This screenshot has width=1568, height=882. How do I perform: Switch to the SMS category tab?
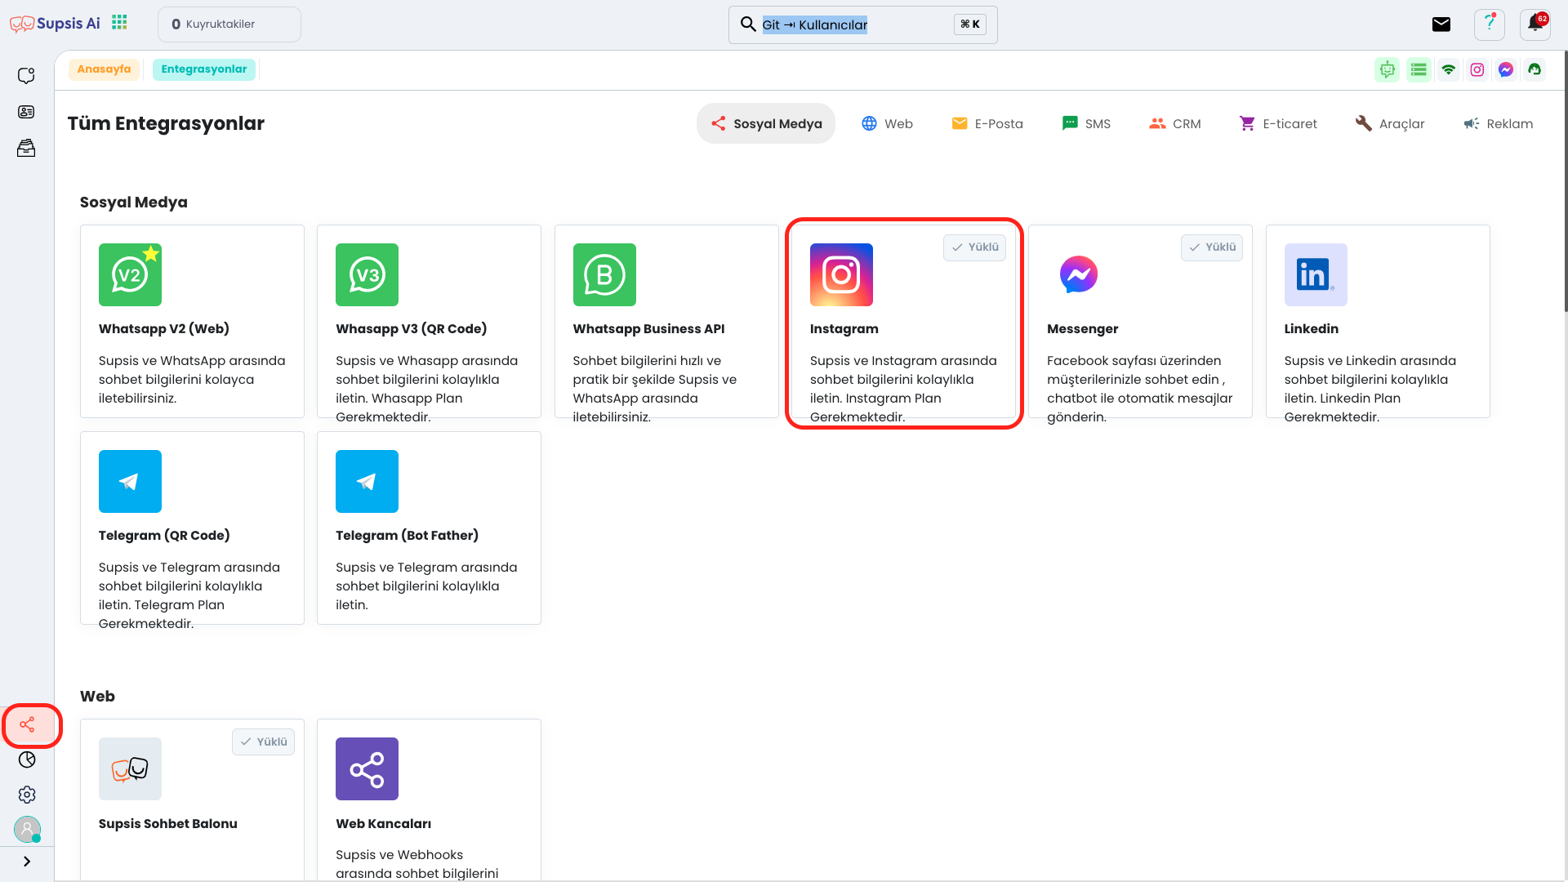(x=1086, y=123)
